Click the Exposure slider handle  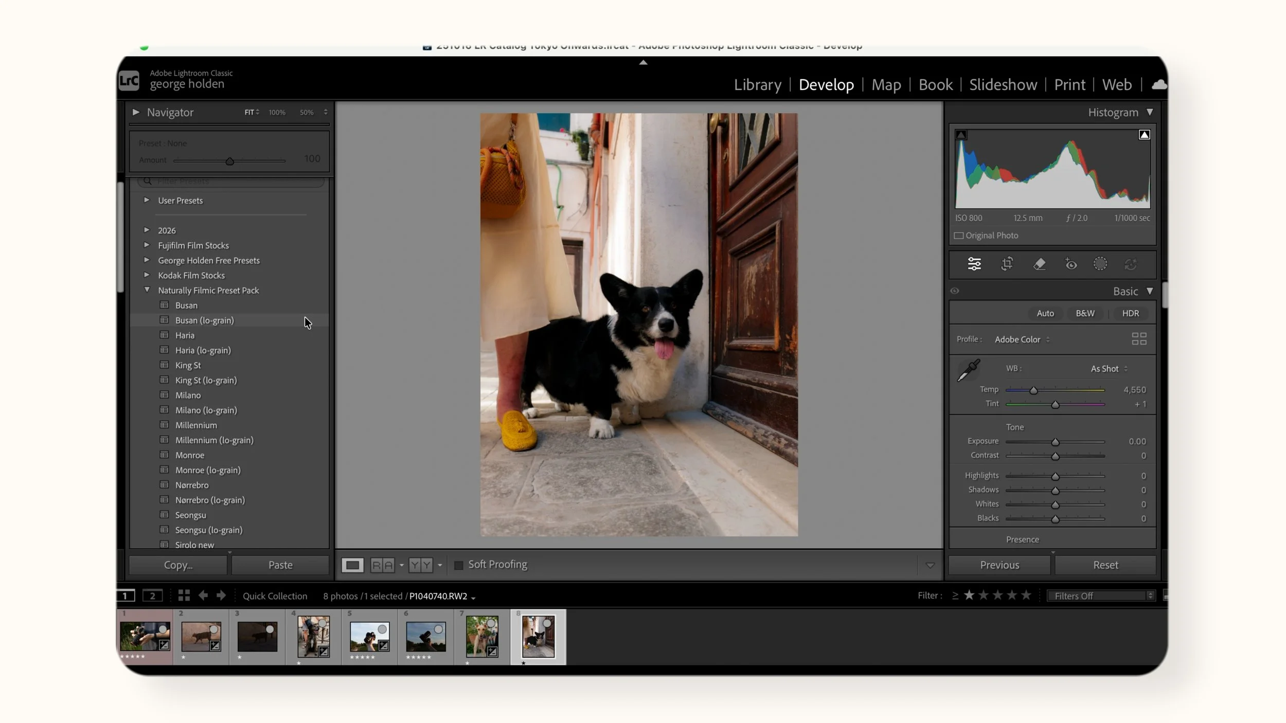(x=1055, y=442)
